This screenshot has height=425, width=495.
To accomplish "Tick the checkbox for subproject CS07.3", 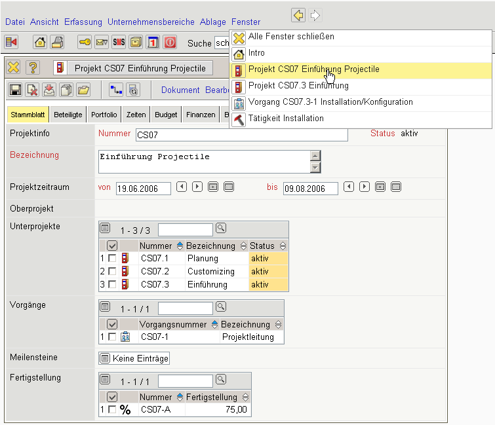I will pyautogui.click(x=112, y=285).
